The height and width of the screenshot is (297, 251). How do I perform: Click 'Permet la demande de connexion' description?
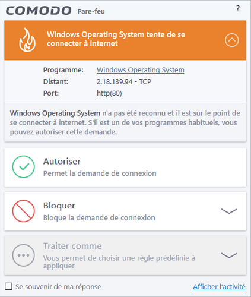100,173
